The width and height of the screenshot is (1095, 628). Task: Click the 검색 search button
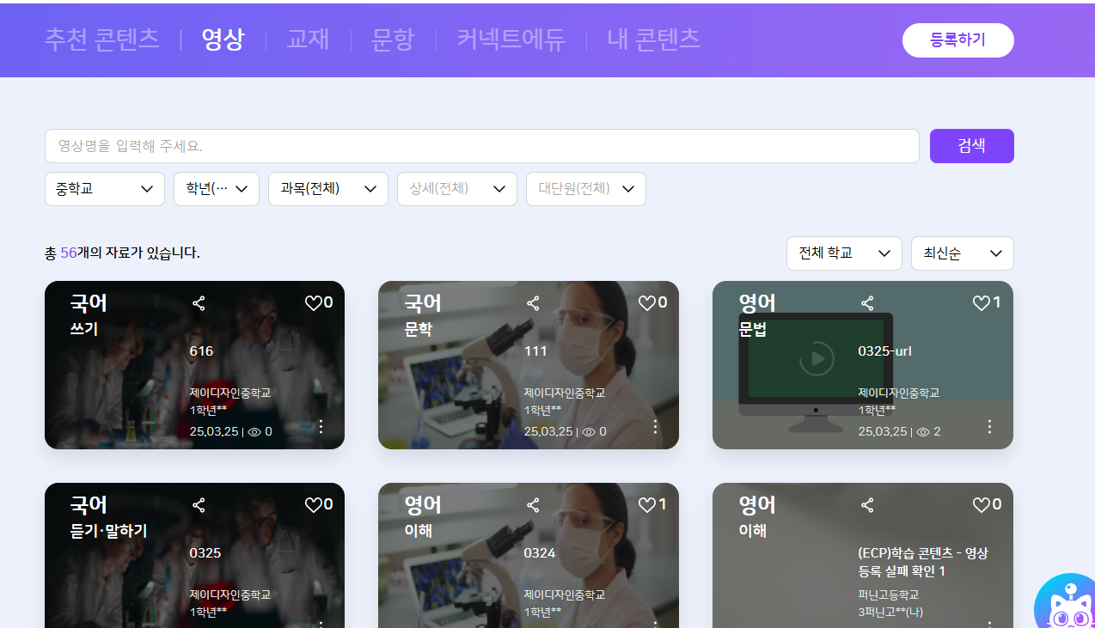point(971,146)
